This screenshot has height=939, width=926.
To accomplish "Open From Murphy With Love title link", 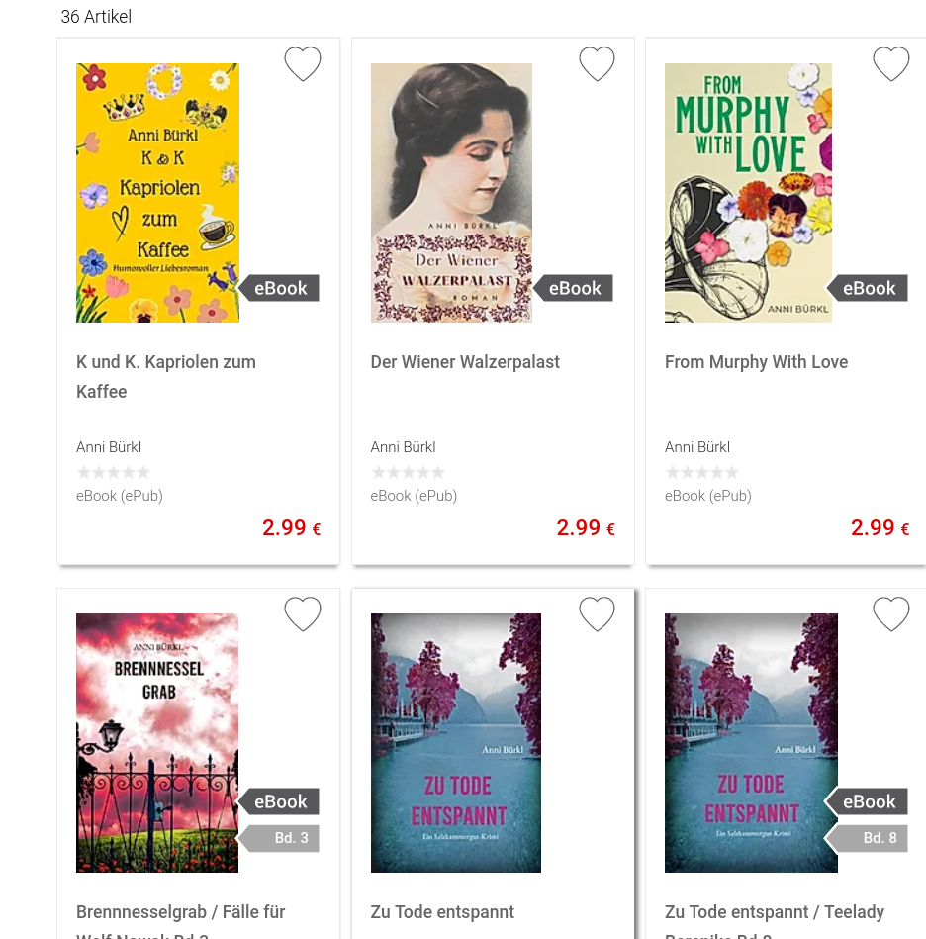I will click(756, 362).
